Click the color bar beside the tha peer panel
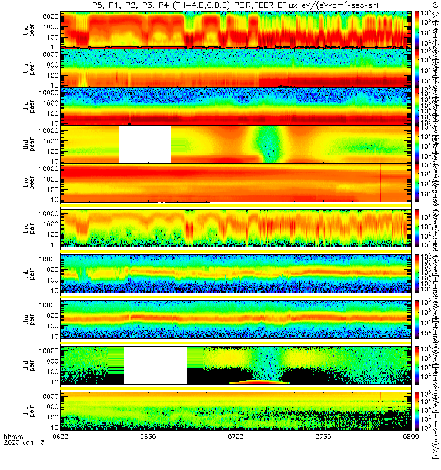441x470 pixels. click(417, 29)
